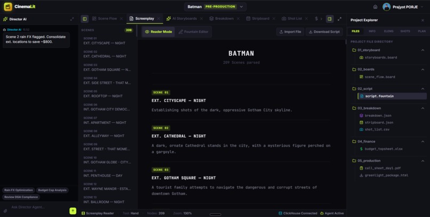The image size is (430, 217).
Task: Open ELEMS tab in Project Explorer
Action: [x=388, y=31]
